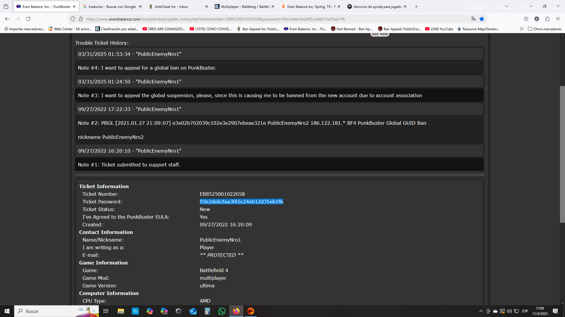
Task: Open Ban Appeal for Public bookmark
Action: (258, 29)
